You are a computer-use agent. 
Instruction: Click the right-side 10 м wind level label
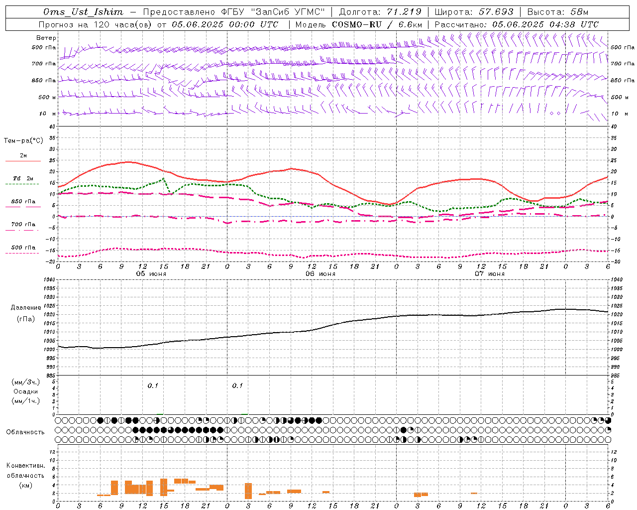pyautogui.click(x=619, y=114)
